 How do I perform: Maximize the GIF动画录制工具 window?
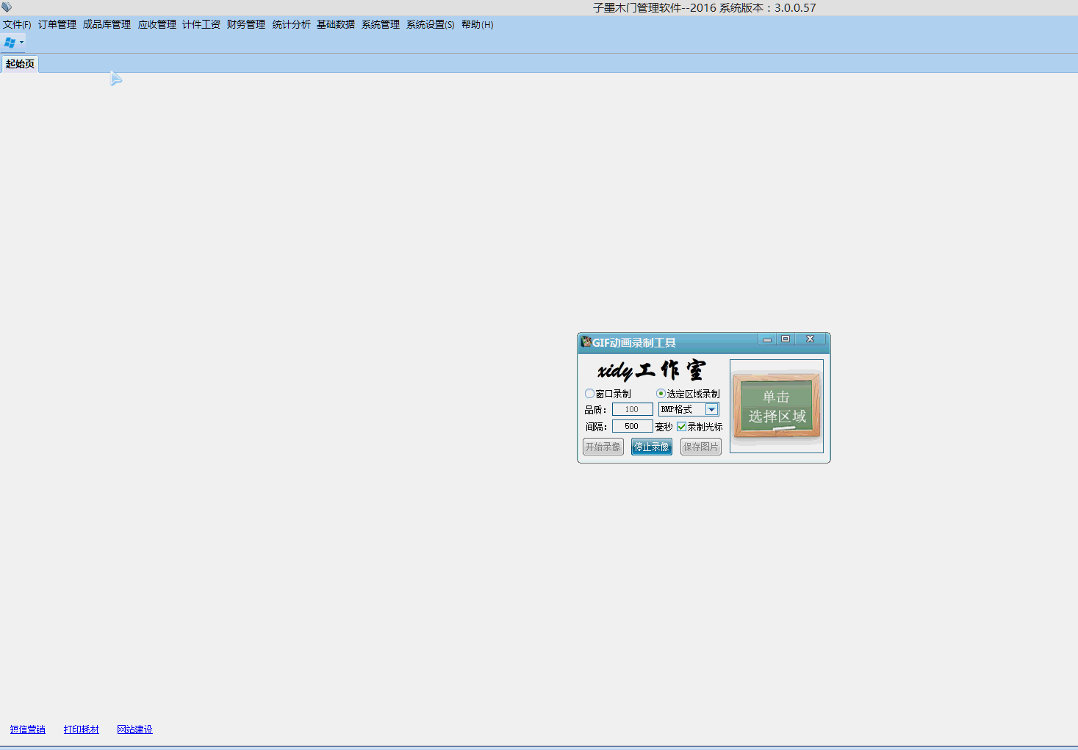point(786,339)
